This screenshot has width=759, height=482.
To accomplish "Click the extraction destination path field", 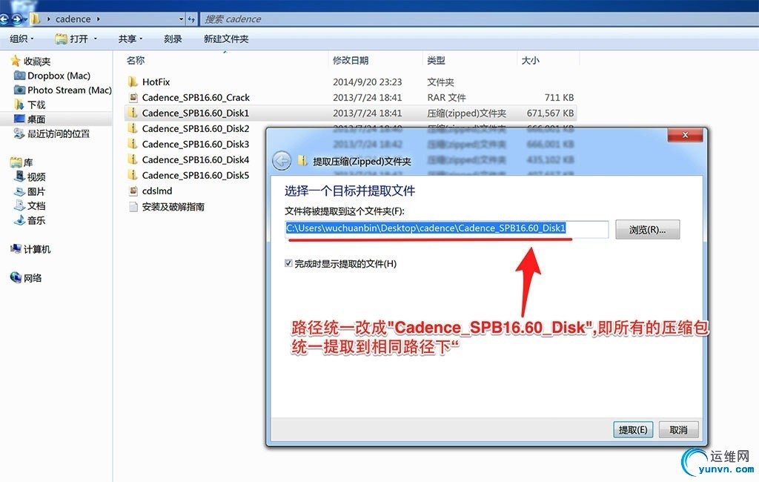I will 447,228.
